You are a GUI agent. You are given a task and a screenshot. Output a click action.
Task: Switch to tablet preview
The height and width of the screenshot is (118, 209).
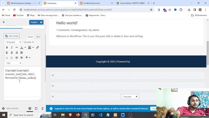(x=36, y=108)
